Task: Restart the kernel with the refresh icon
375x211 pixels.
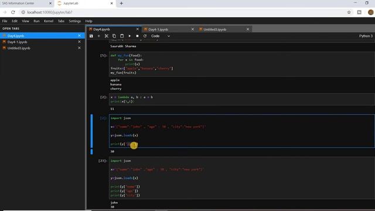Action: pos(145,36)
